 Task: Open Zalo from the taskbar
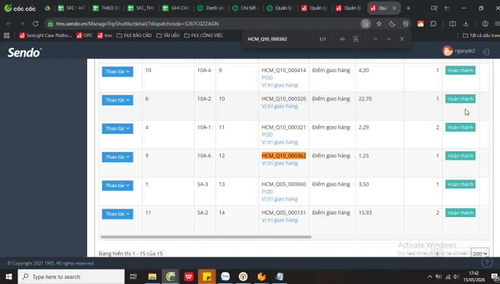(x=225, y=277)
